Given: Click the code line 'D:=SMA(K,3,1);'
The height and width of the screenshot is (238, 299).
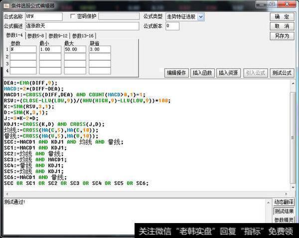Looking at the screenshot, I should (26, 112).
